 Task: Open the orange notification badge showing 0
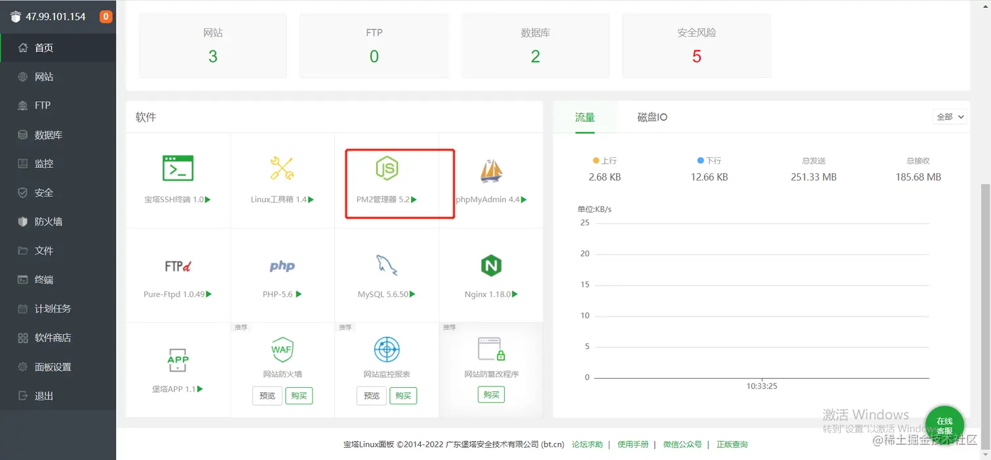point(106,16)
